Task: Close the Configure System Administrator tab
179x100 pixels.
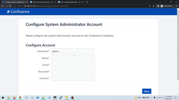Action: (x=27, y=2)
